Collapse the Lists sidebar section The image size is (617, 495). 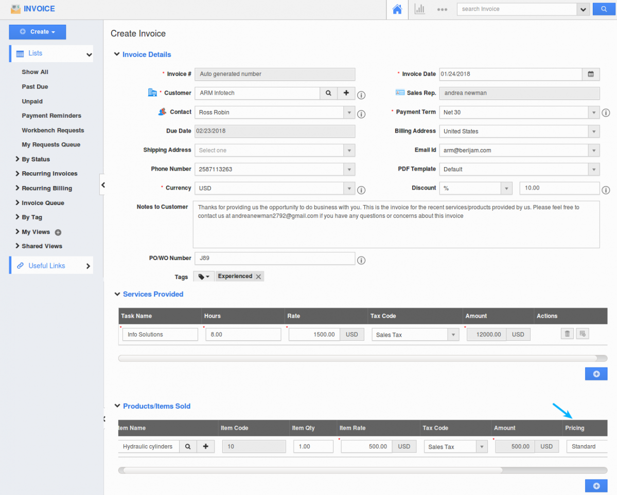coord(89,54)
